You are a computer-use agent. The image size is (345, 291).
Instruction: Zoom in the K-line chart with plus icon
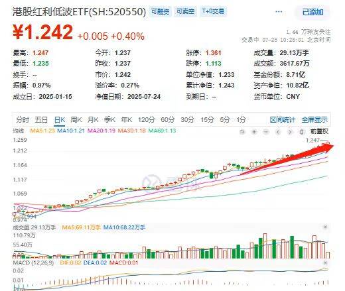point(254,132)
